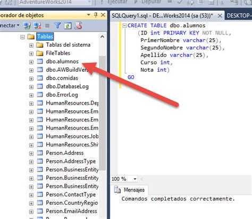Viewport: 252px width, 219px height.
Task: Select Person.AddressType table
Action: click(x=71, y=161)
